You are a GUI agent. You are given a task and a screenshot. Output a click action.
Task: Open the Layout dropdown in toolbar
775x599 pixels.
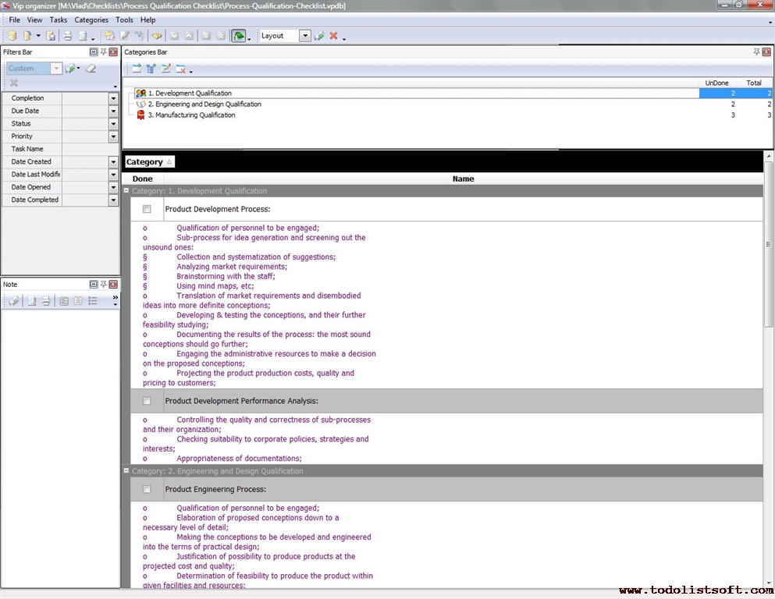coord(304,36)
